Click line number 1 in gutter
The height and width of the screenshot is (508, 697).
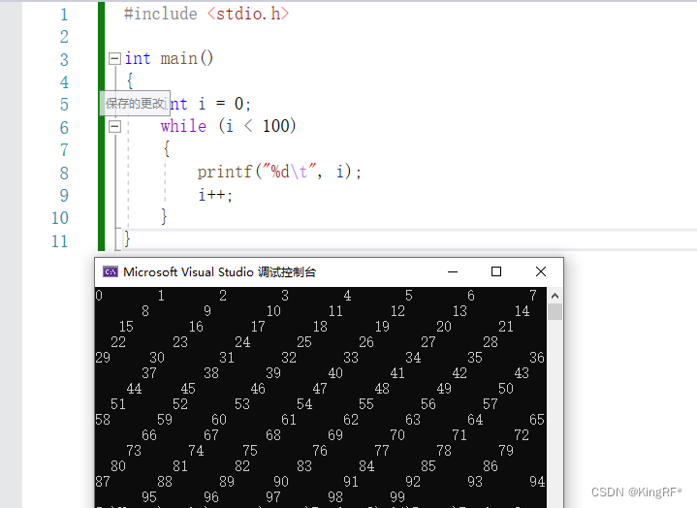[x=64, y=15]
